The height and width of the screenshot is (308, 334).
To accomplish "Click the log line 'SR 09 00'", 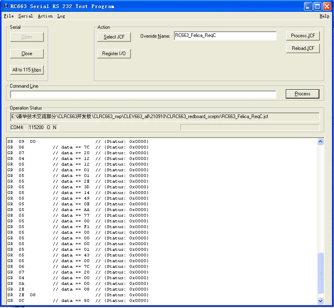I will pyautogui.click(x=78, y=142).
